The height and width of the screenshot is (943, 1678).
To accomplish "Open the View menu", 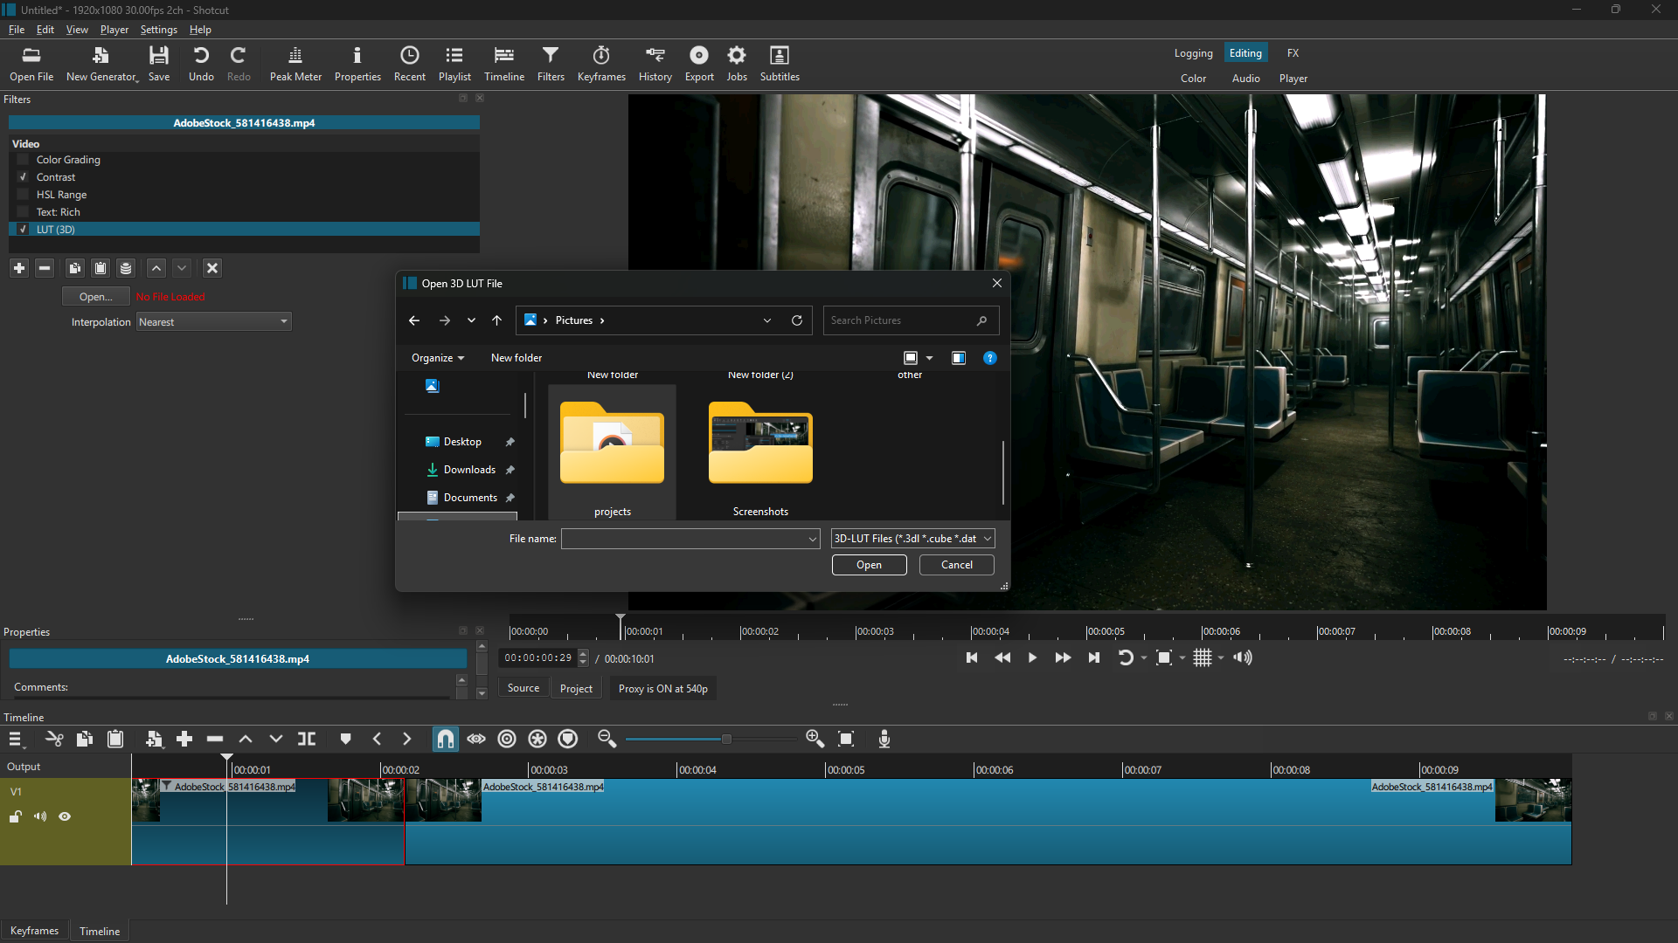I will point(77,30).
